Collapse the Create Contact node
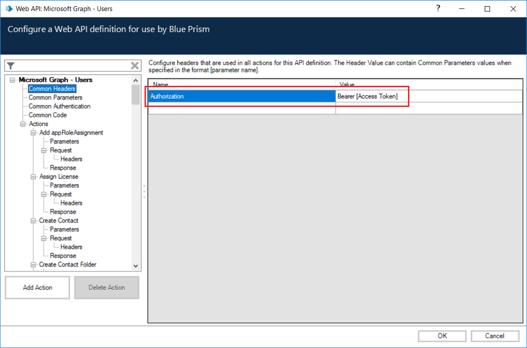The width and height of the screenshot is (527, 348). (x=33, y=221)
